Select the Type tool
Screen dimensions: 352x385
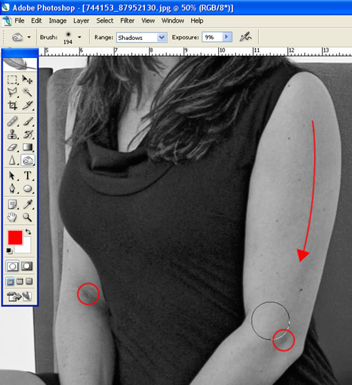28,176
